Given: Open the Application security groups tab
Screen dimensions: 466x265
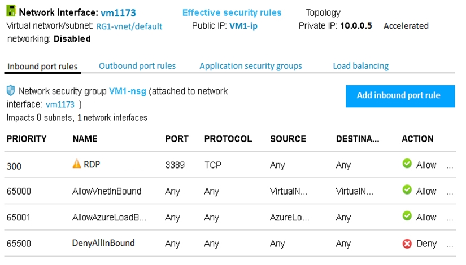Looking at the screenshot, I should [250, 66].
